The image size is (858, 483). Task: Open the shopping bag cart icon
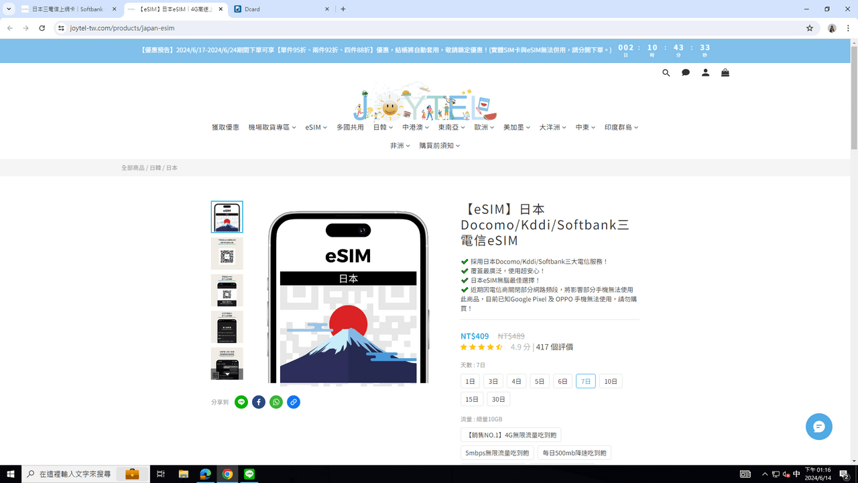pyautogui.click(x=725, y=72)
